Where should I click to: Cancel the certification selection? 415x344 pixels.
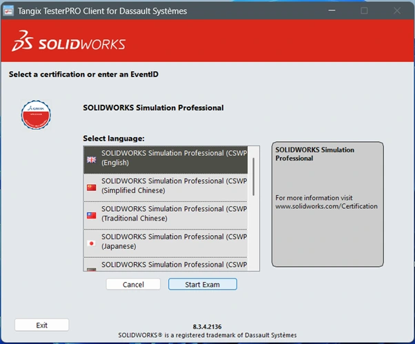[x=133, y=284]
